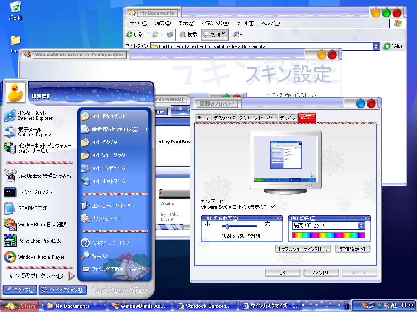Switch to Stardock Corpora... taskbar item
Image resolution: width=417 pixels, height=312 pixels.
point(205,306)
